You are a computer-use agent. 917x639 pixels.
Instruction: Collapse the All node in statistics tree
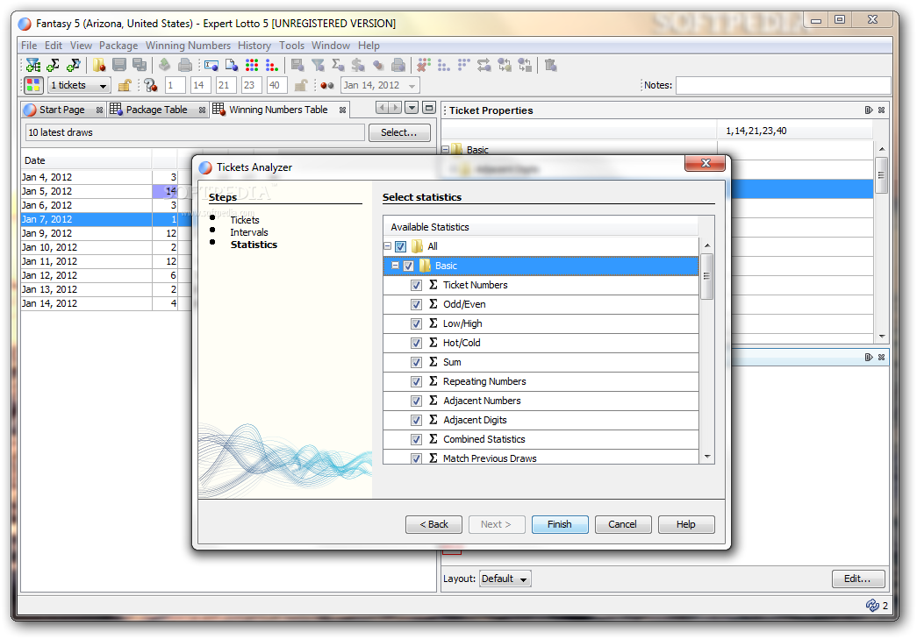(388, 246)
